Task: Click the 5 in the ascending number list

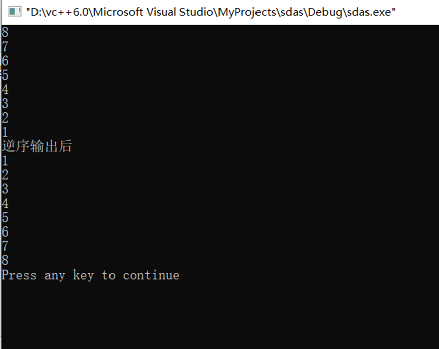Action: 5,218
